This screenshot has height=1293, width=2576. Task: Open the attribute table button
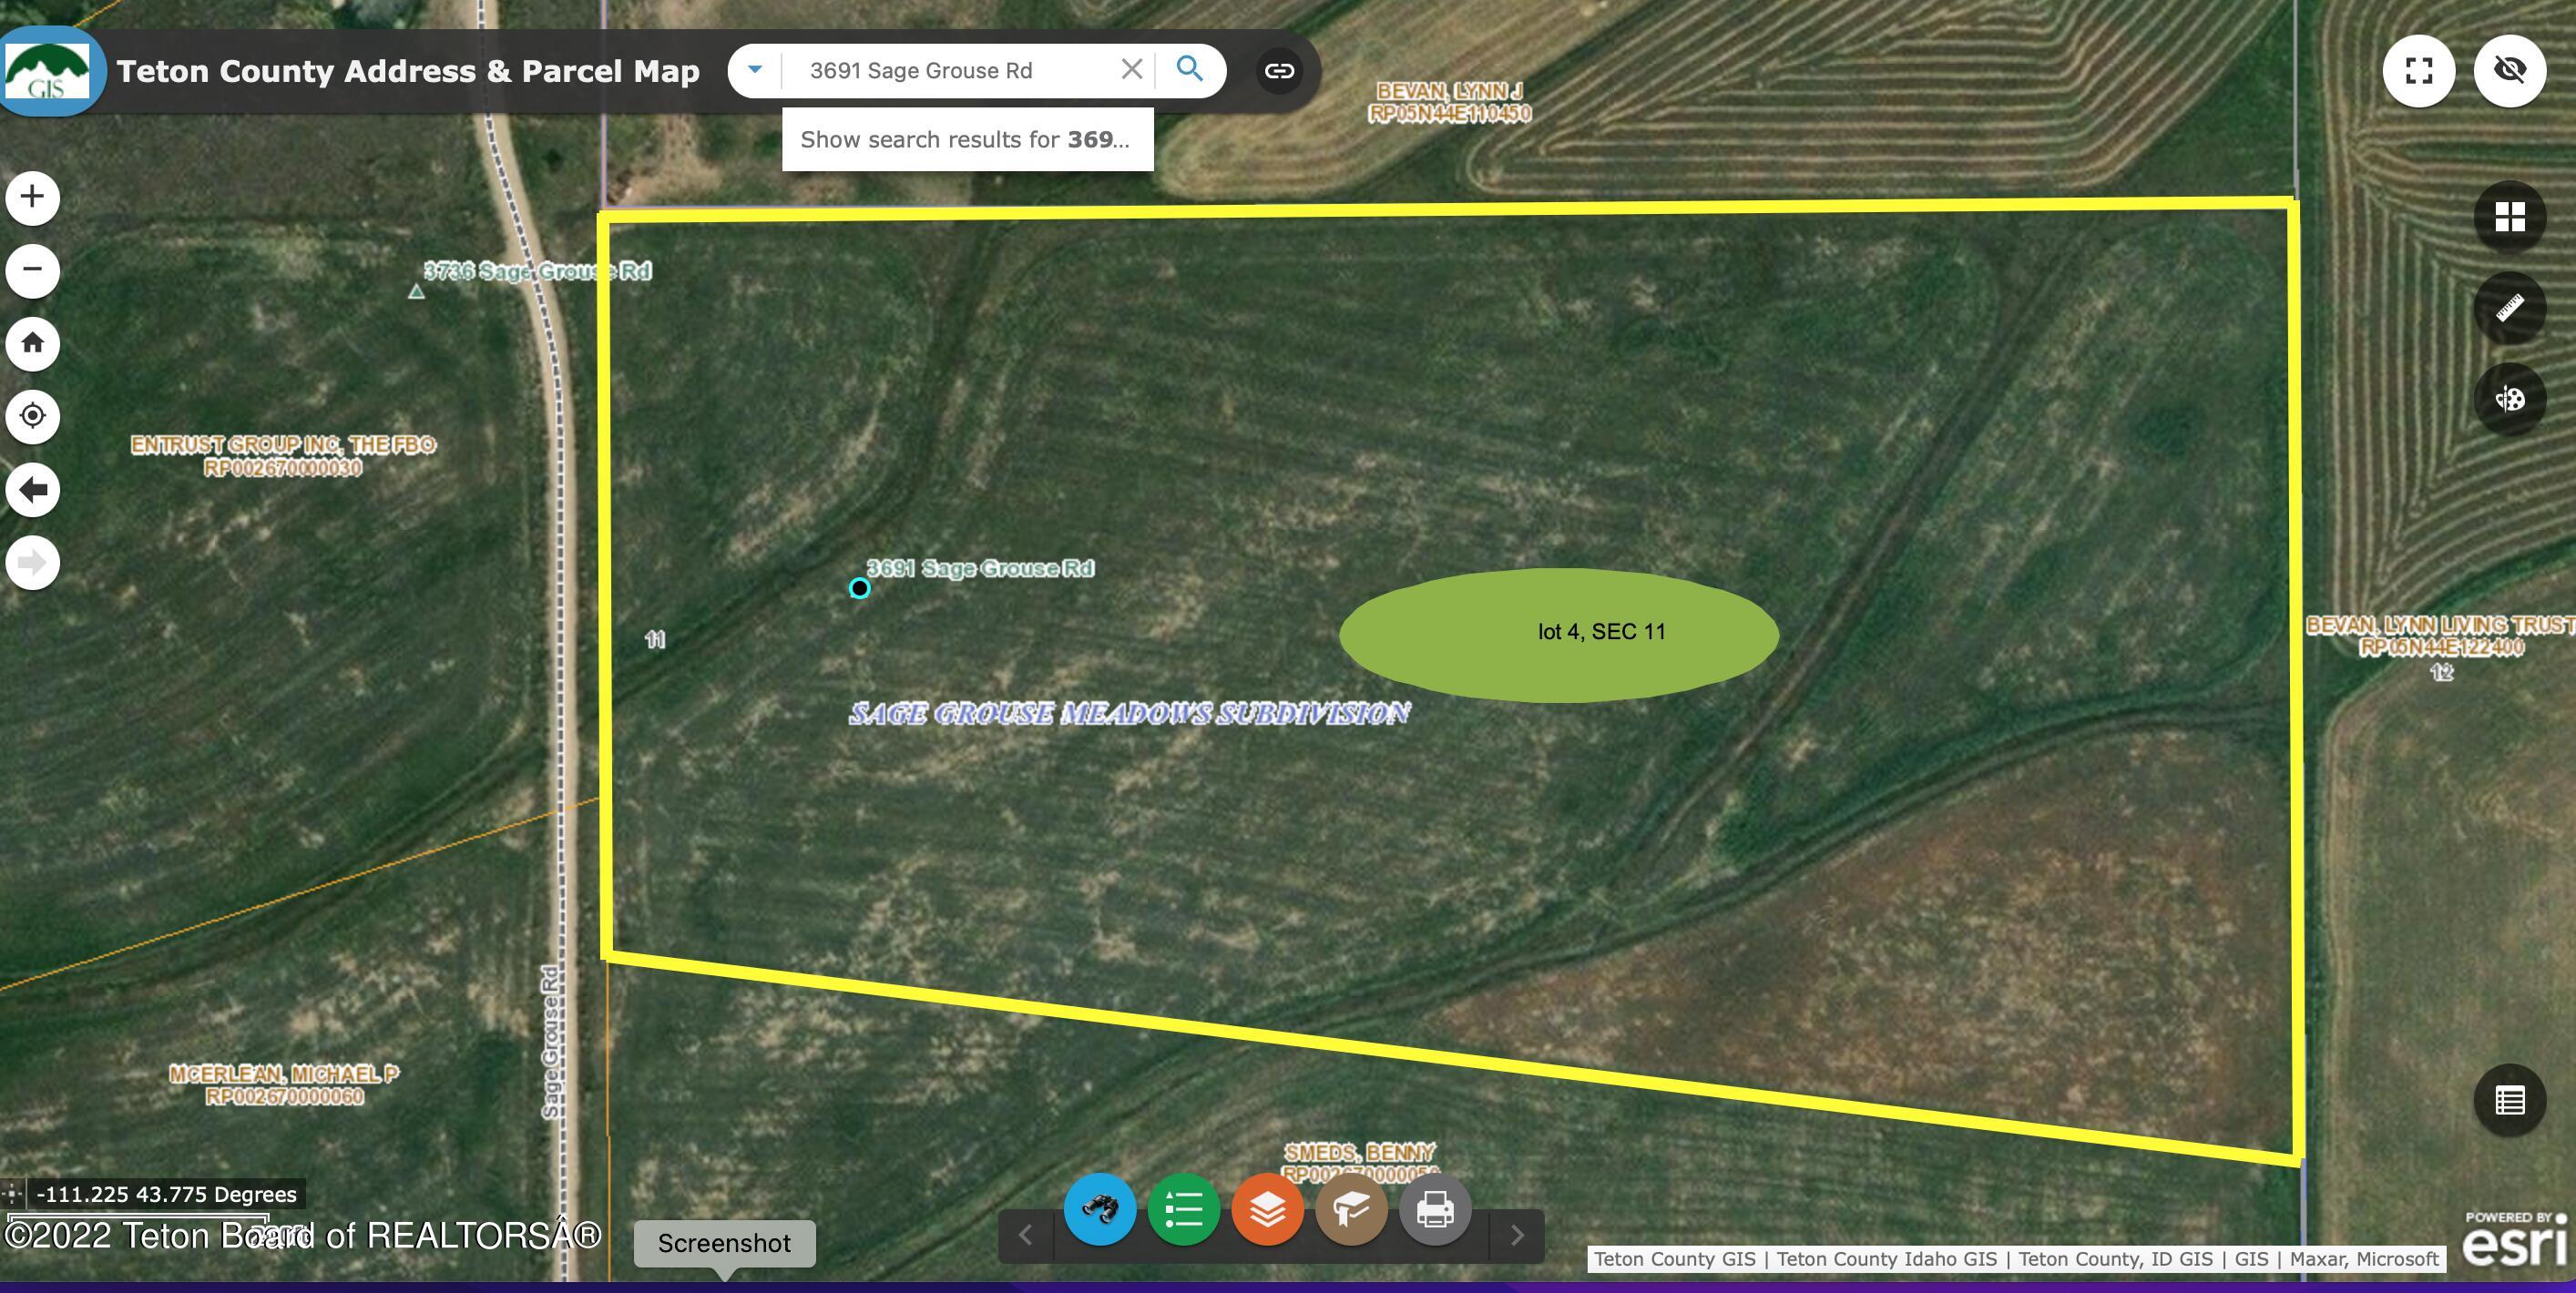2510,1100
